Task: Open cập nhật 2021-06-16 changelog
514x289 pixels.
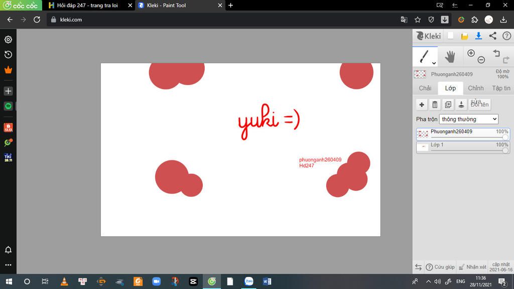Action: tap(501, 267)
